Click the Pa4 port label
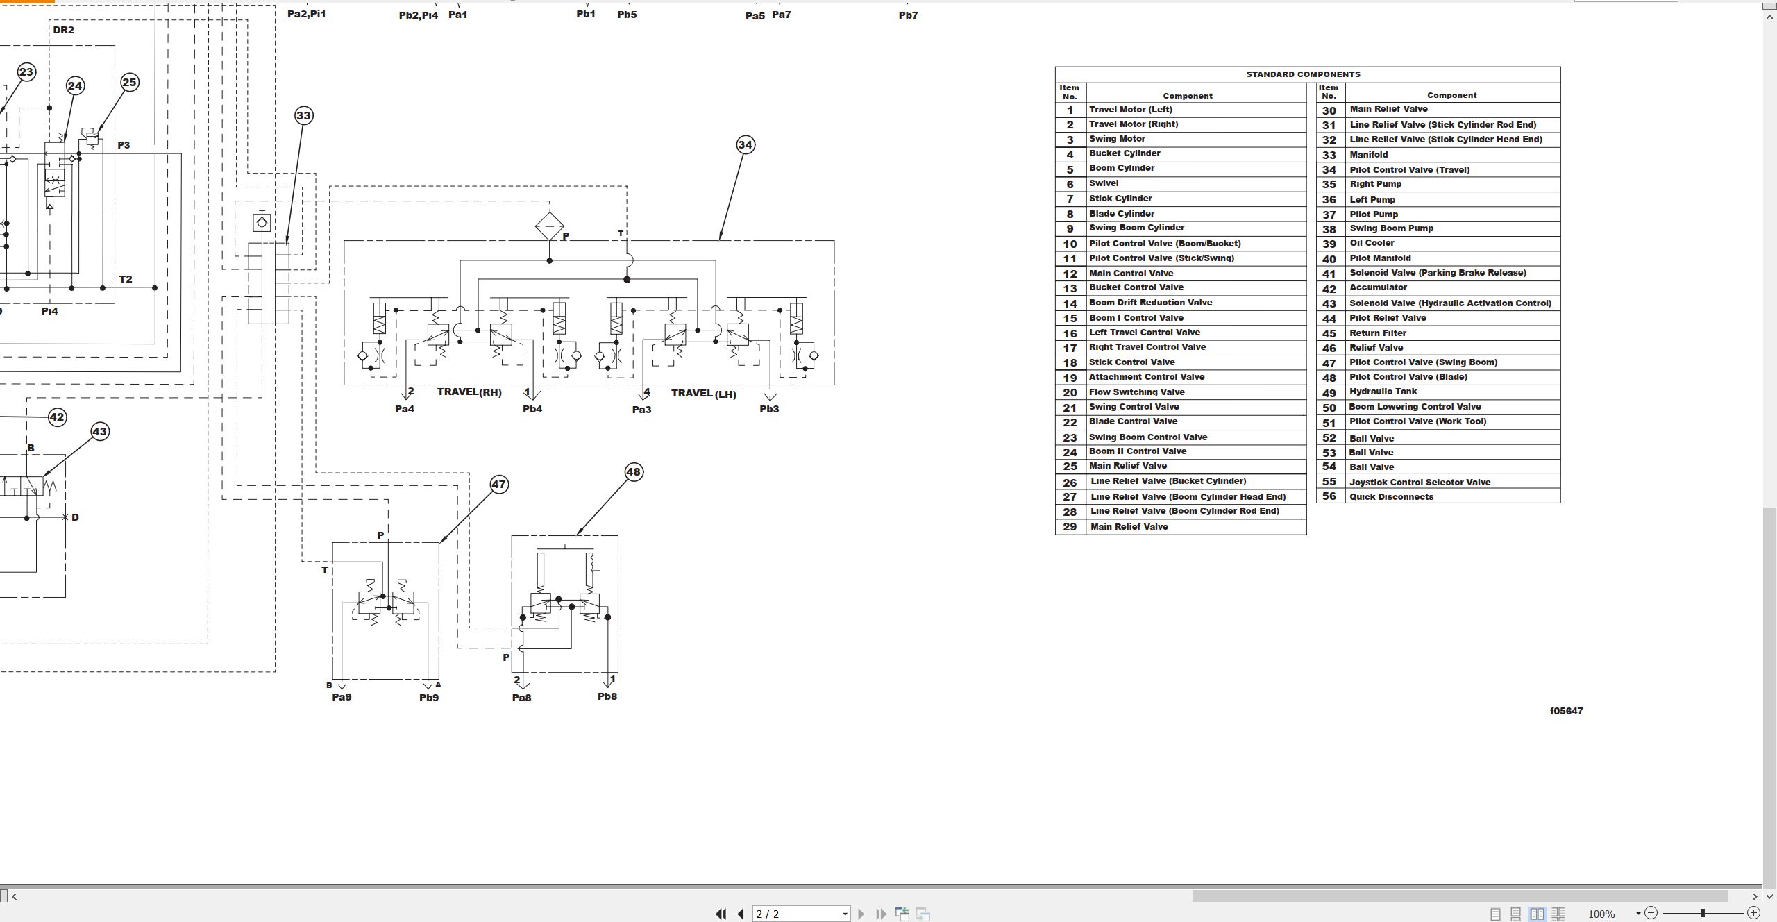Image resolution: width=1777 pixels, height=922 pixels. (405, 409)
